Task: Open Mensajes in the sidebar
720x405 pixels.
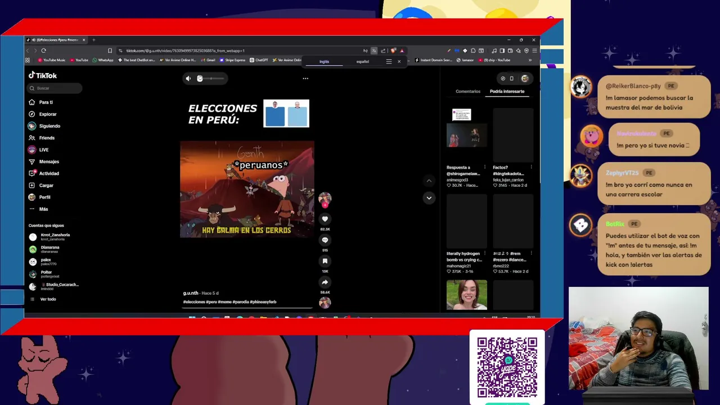Action: (44, 161)
